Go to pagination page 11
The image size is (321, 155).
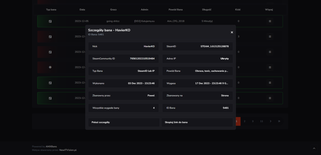[x=261, y=121]
